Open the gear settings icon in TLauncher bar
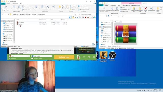 tap(94, 57)
